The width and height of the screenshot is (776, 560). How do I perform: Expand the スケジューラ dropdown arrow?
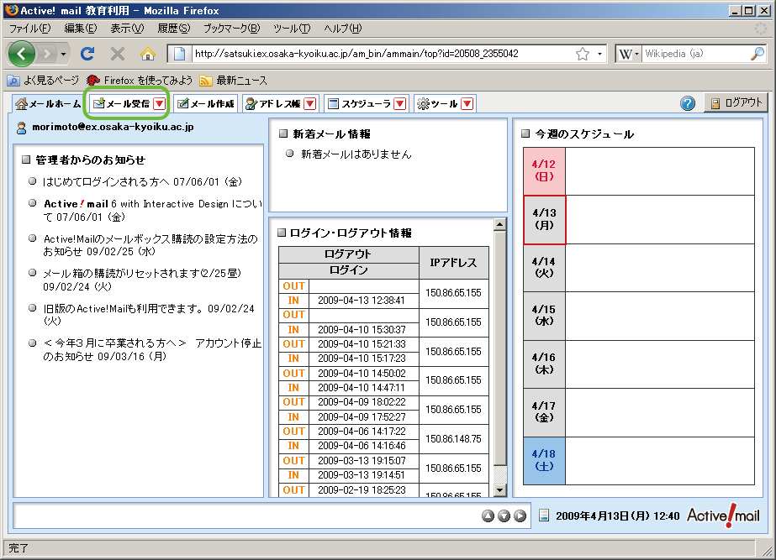pos(399,104)
